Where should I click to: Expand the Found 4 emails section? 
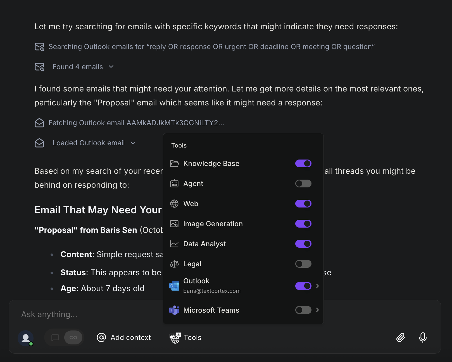coord(111,67)
